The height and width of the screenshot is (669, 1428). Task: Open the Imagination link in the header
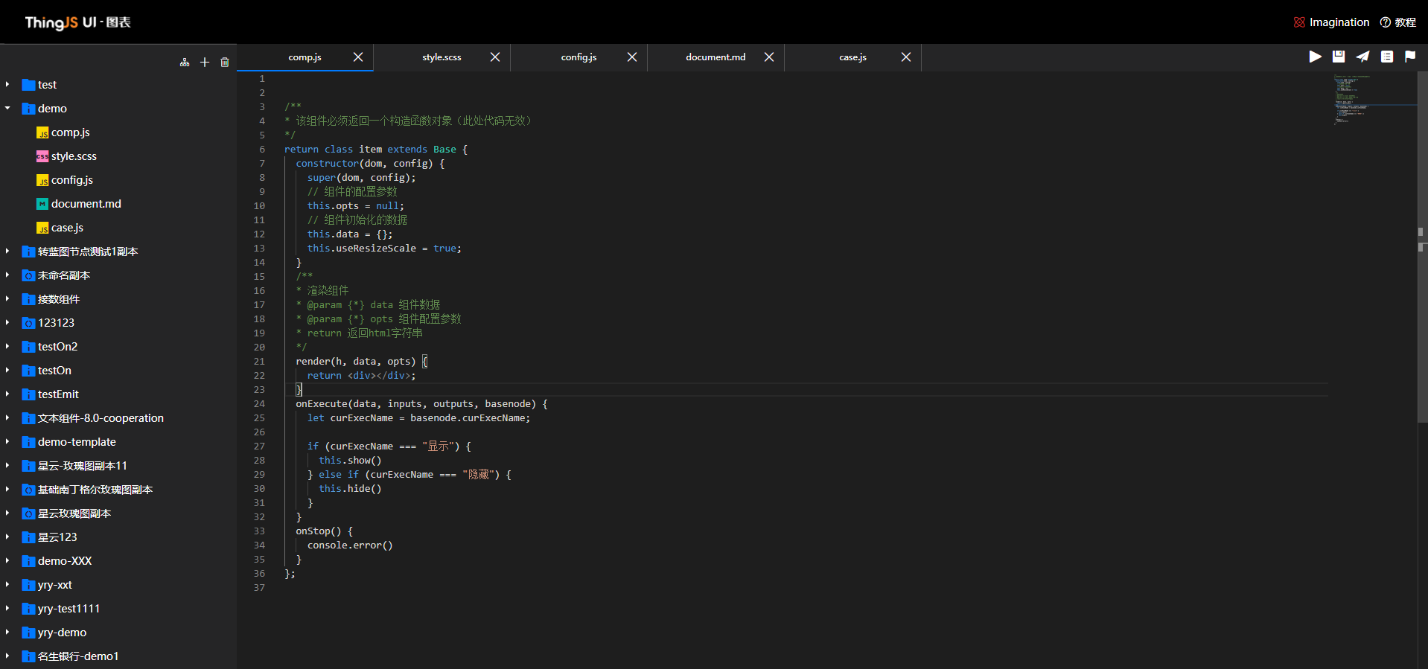pos(1332,22)
